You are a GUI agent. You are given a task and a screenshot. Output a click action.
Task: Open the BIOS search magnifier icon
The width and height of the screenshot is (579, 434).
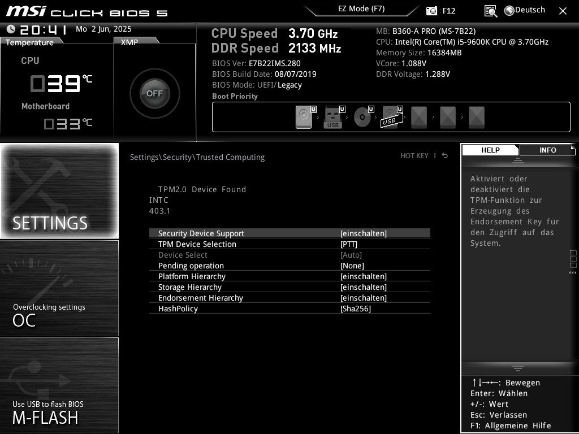point(491,11)
